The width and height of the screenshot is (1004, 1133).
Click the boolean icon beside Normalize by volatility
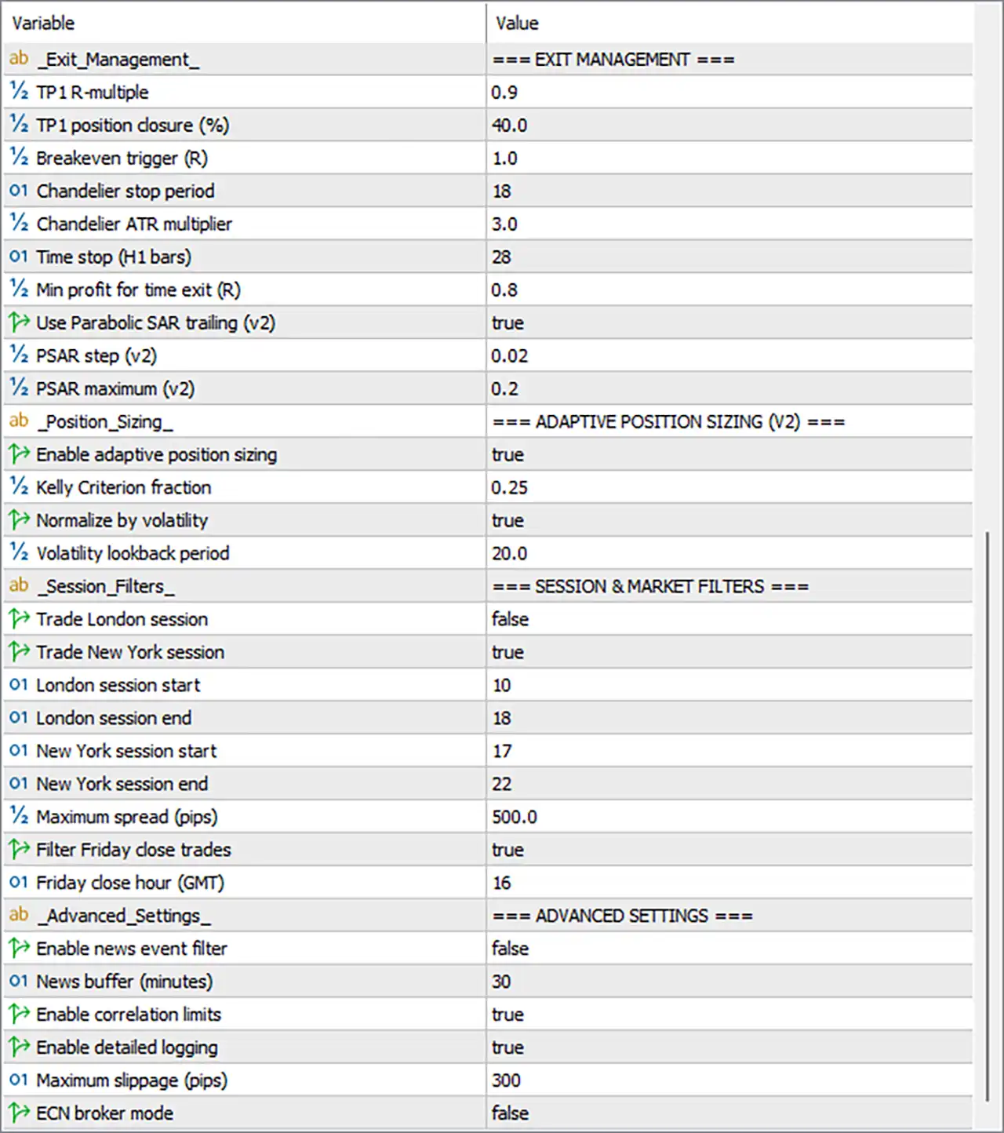coord(19,520)
